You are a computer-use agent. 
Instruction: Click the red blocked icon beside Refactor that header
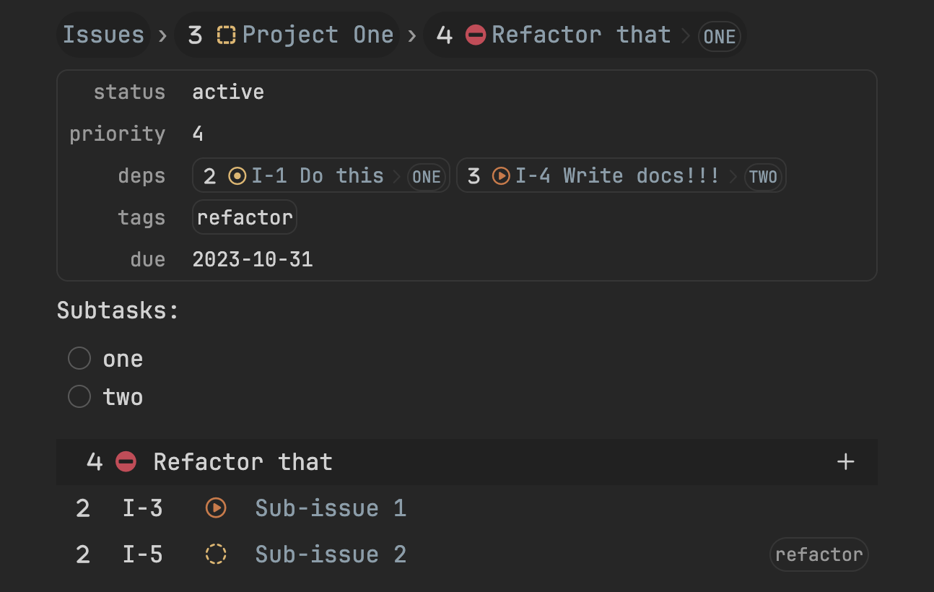126,462
